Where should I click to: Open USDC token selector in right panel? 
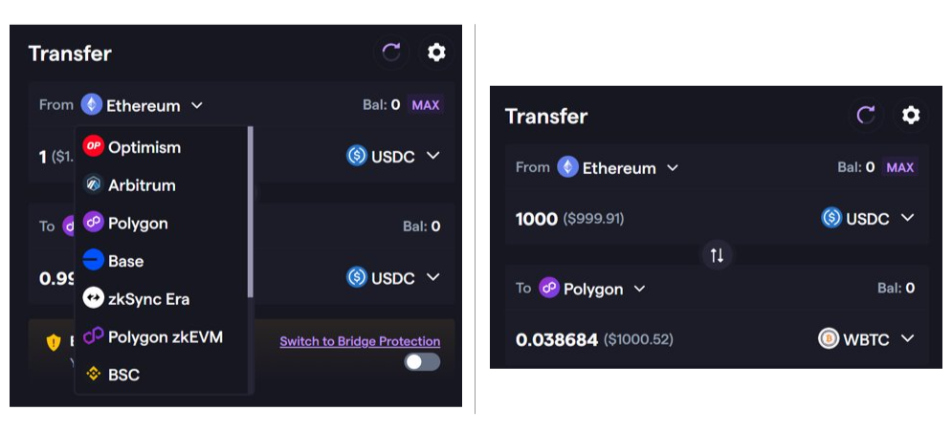click(x=868, y=218)
